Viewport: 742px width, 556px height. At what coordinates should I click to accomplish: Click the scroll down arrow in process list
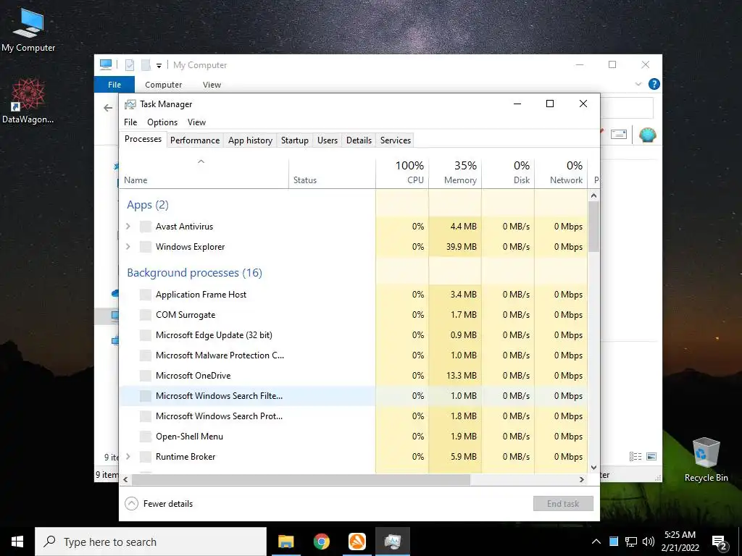tap(594, 468)
